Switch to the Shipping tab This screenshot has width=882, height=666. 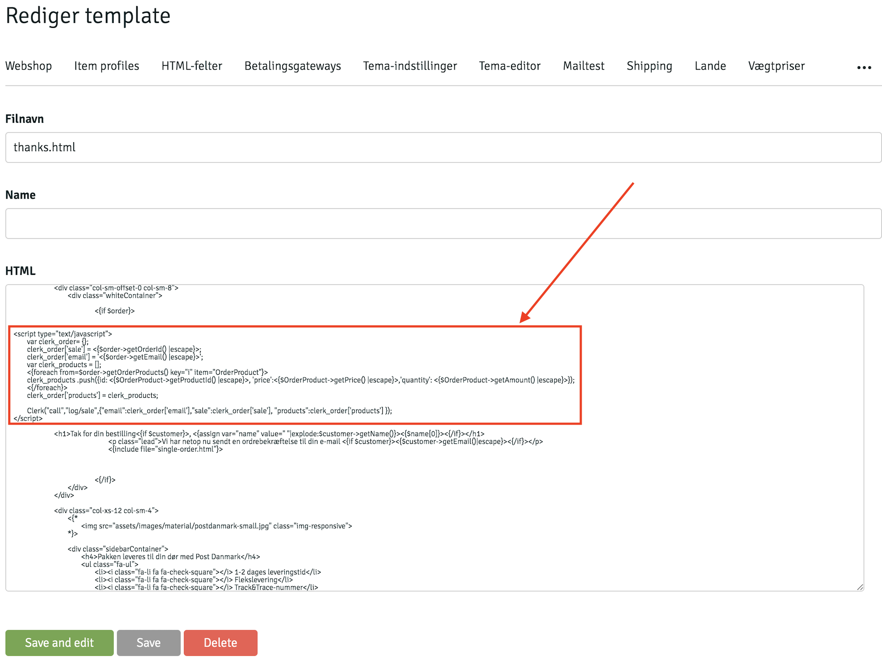(x=649, y=66)
